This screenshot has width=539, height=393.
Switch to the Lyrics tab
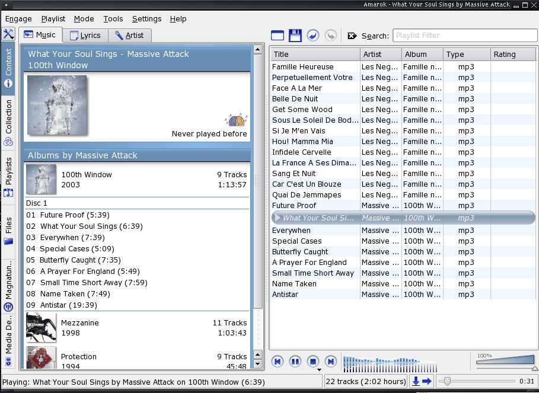tap(85, 36)
